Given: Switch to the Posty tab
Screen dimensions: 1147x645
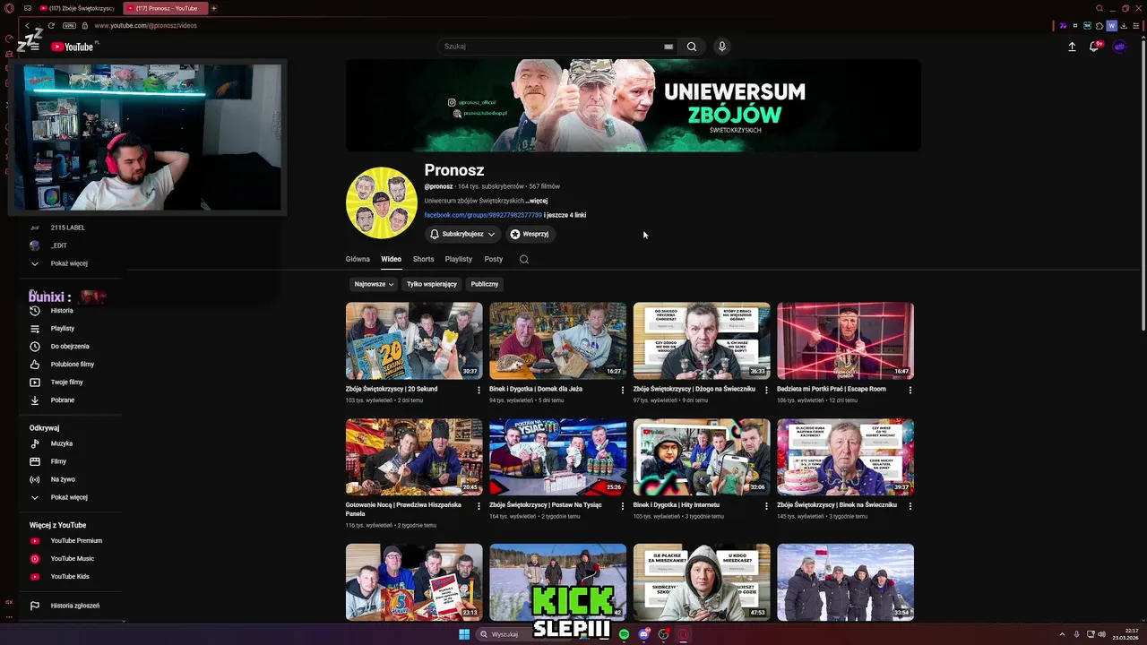Looking at the screenshot, I should (x=494, y=259).
